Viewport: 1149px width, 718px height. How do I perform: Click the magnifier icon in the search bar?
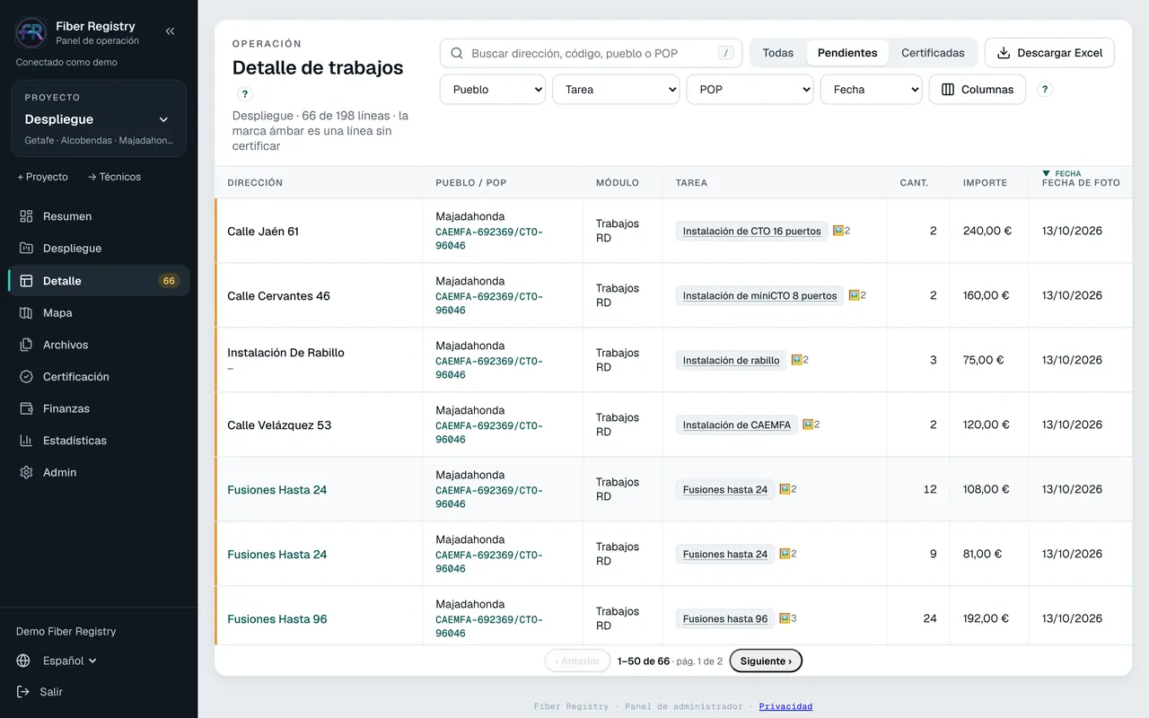tap(457, 54)
